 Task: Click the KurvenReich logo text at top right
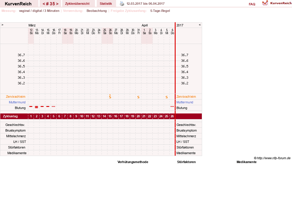coord(281,3)
